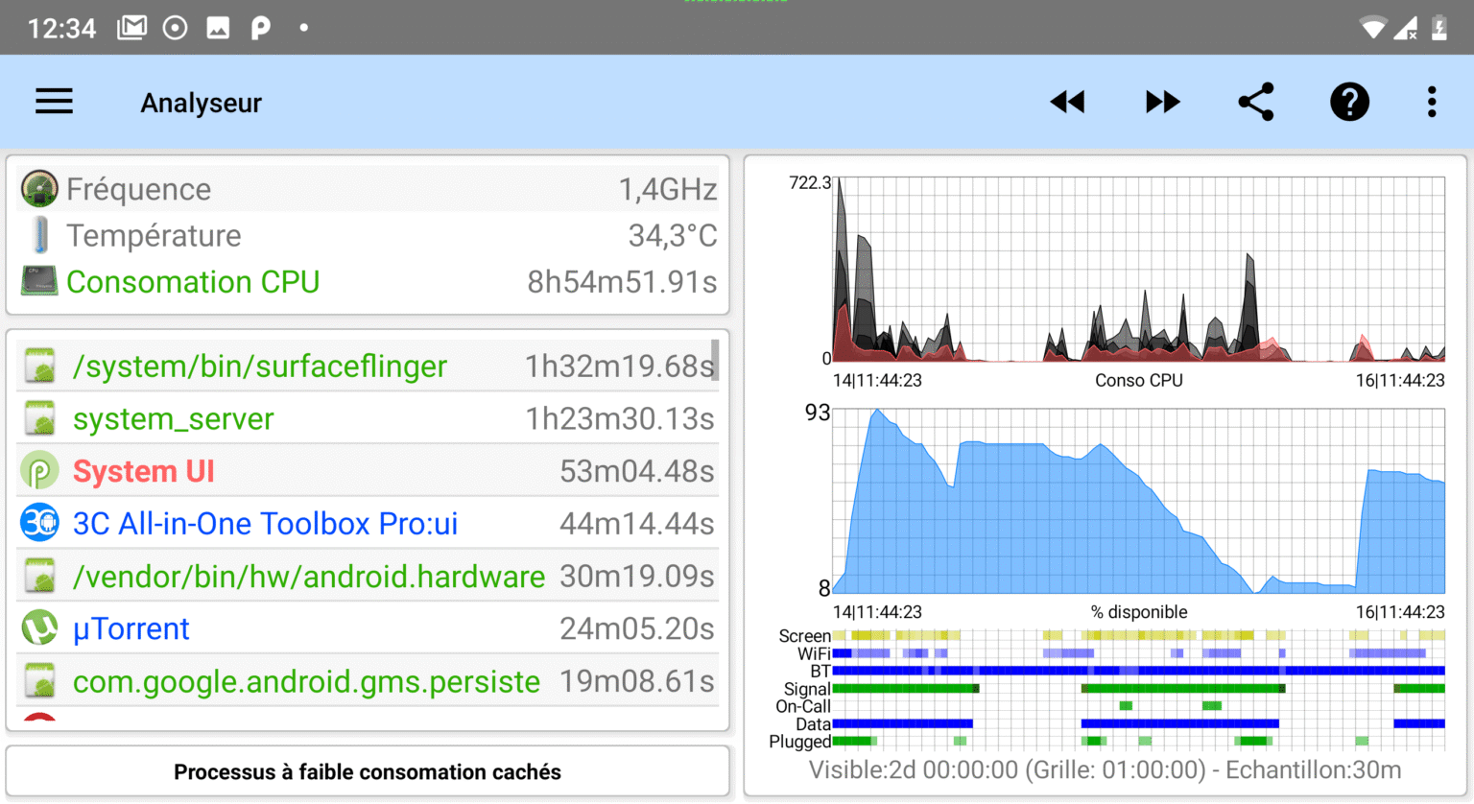Tap the surfaceflinger process icon
The height and width of the screenshot is (804, 1474).
point(40,366)
